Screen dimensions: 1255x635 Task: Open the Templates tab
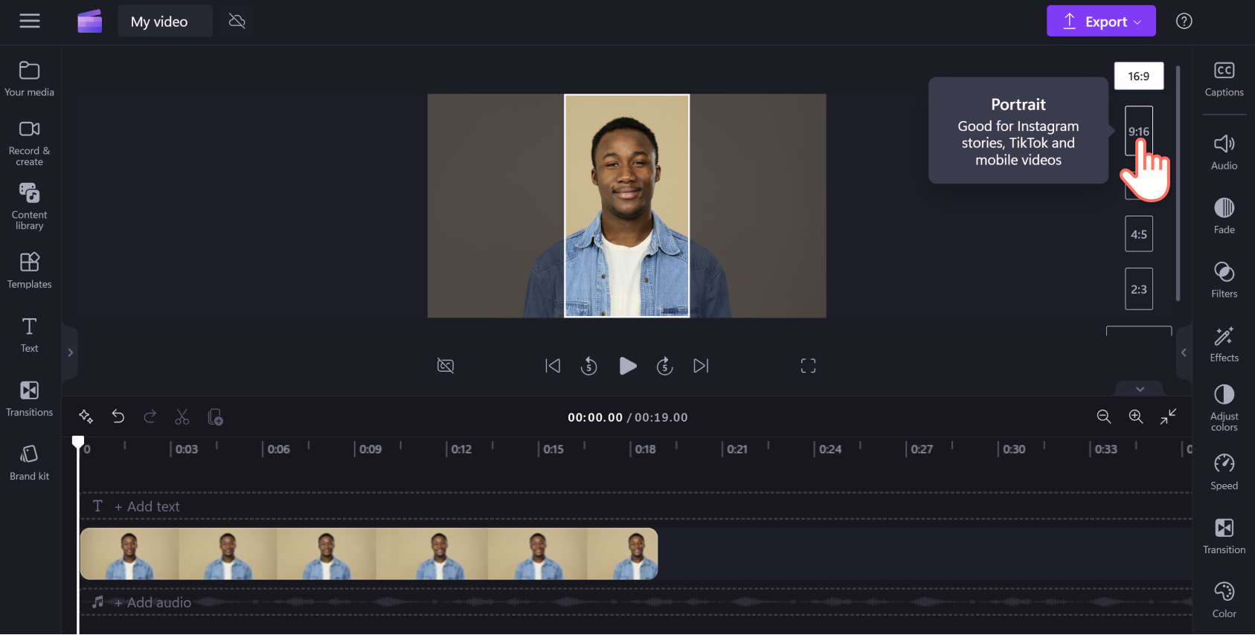coord(30,271)
